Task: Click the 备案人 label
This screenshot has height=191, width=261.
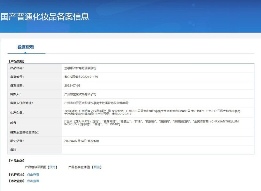Action: pyautogui.click(x=15, y=94)
